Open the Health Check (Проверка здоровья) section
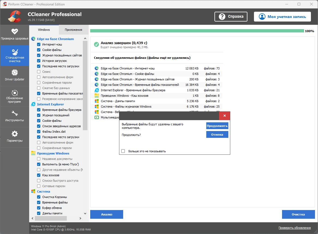 [x=14, y=35]
